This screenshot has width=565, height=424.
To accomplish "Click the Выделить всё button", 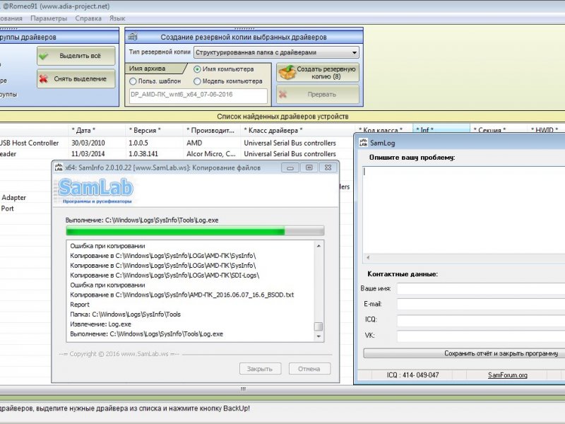I will coord(76,56).
